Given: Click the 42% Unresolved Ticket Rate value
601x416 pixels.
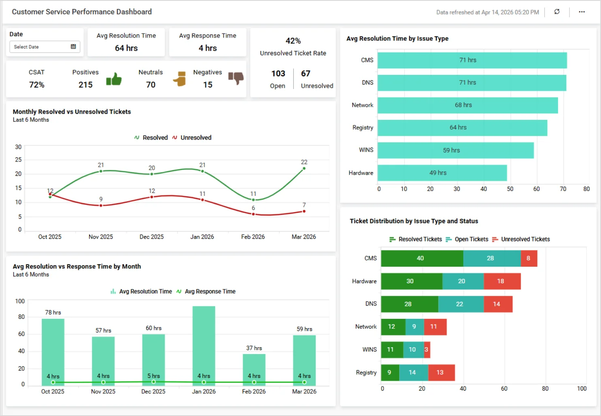Looking at the screenshot, I should coord(293,41).
